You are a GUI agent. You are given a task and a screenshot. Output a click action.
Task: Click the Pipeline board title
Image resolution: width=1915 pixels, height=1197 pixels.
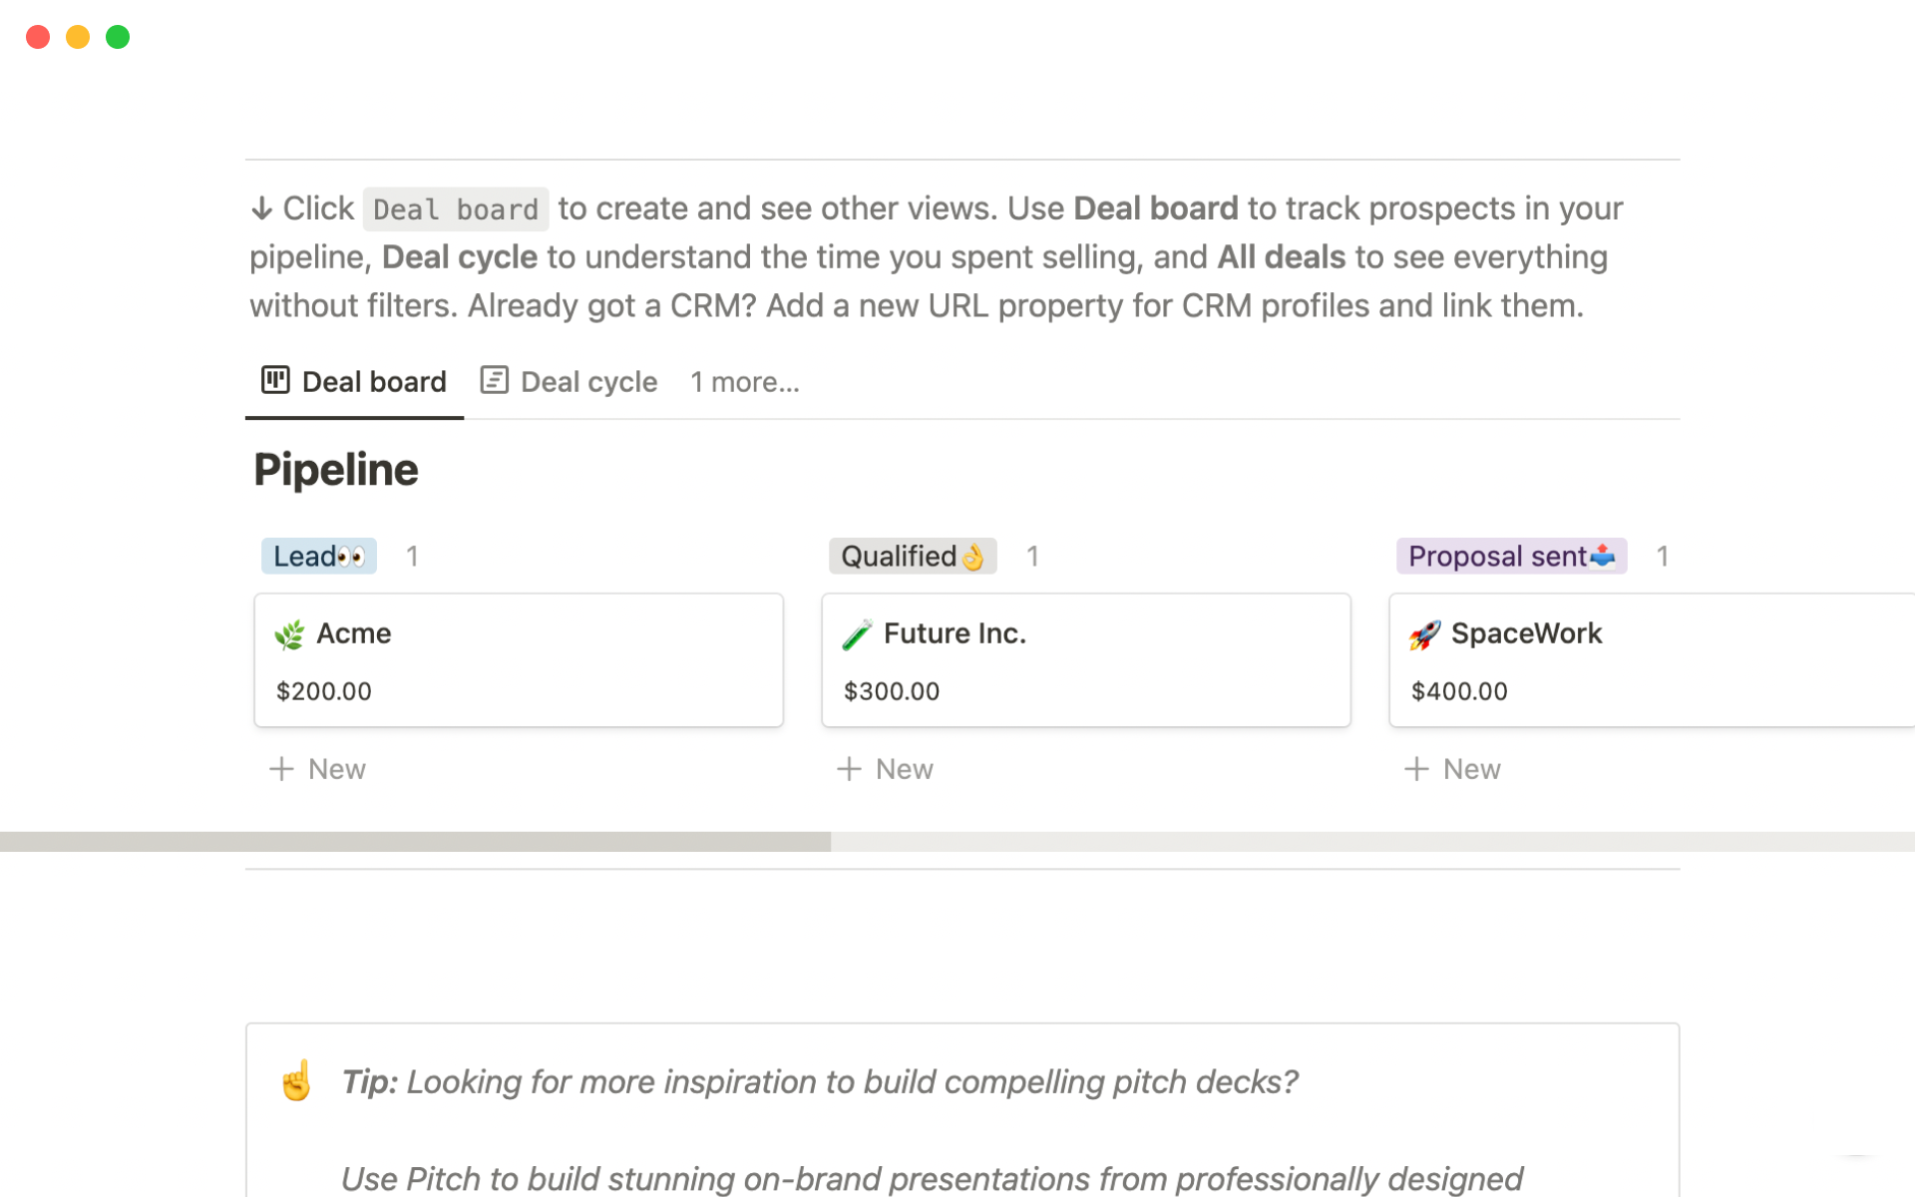336,470
